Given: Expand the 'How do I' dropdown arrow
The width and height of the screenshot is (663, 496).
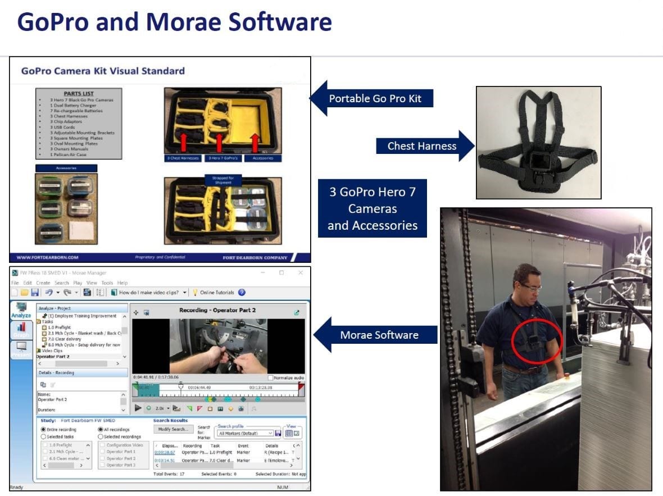Looking at the screenshot, I should pos(185,293).
